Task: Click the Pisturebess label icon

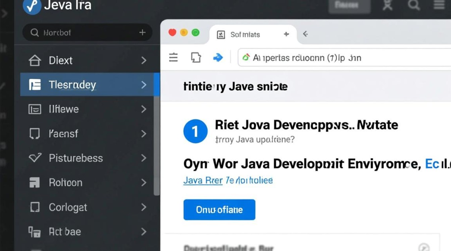Action: coord(36,158)
